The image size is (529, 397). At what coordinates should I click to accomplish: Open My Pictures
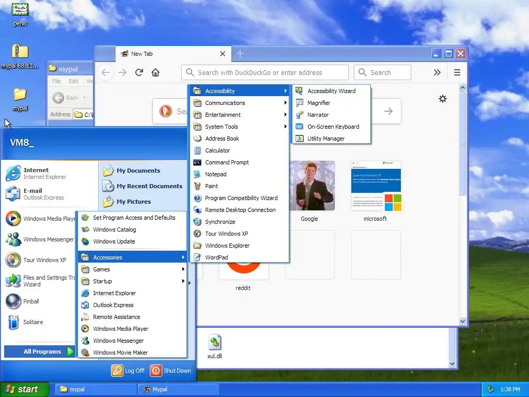point(143,202)
